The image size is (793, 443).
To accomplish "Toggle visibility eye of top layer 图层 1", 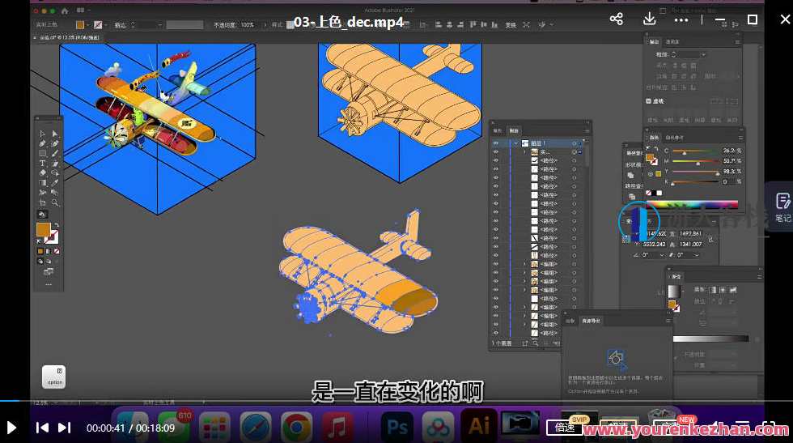I will point(496,143).
